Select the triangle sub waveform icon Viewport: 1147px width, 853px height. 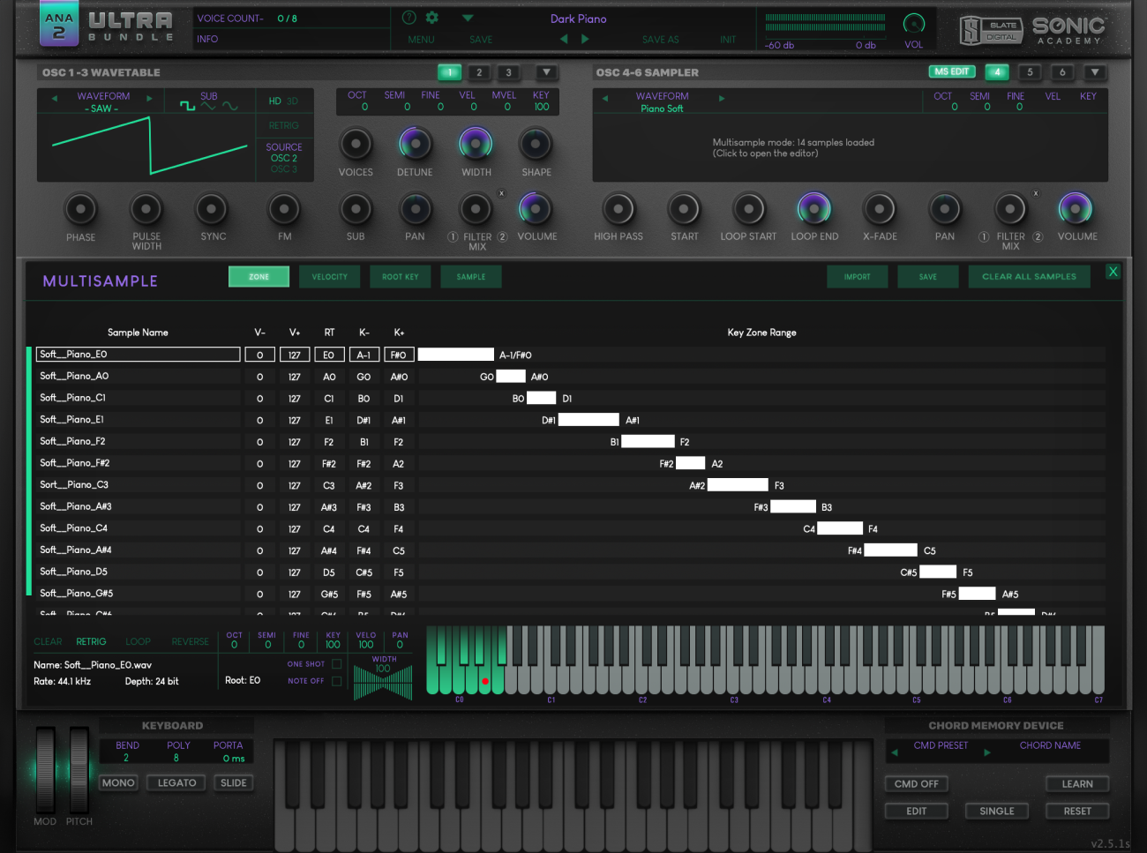coord(208,107)
